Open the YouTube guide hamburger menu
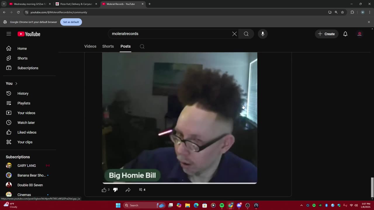The height and width of the screenshot is (210, 374). pos(9,34)
